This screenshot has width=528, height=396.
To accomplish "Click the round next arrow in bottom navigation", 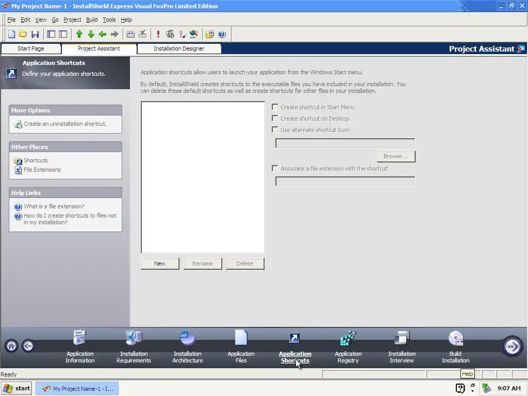I will [x=512, y=346].
